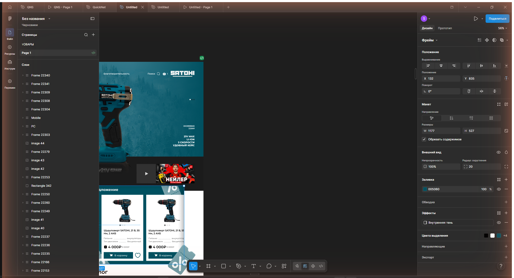
Task: Switch to the Дизайн tab
Action: pos(427,28)
